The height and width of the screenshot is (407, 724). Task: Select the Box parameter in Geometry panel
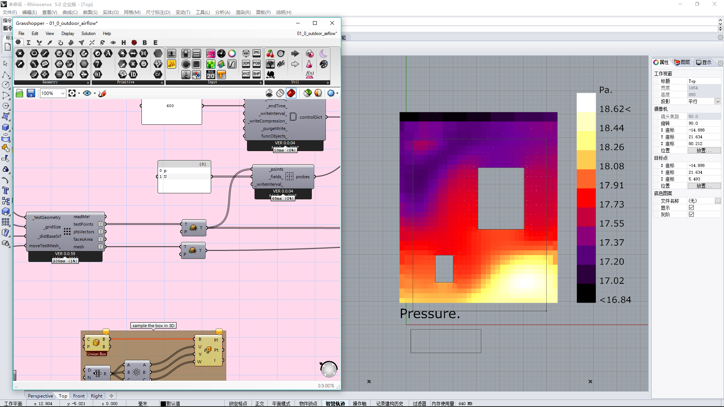click(59, 53)
